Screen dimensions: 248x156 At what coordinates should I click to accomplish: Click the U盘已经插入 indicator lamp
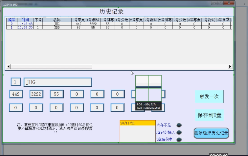(x=179, y=132)
